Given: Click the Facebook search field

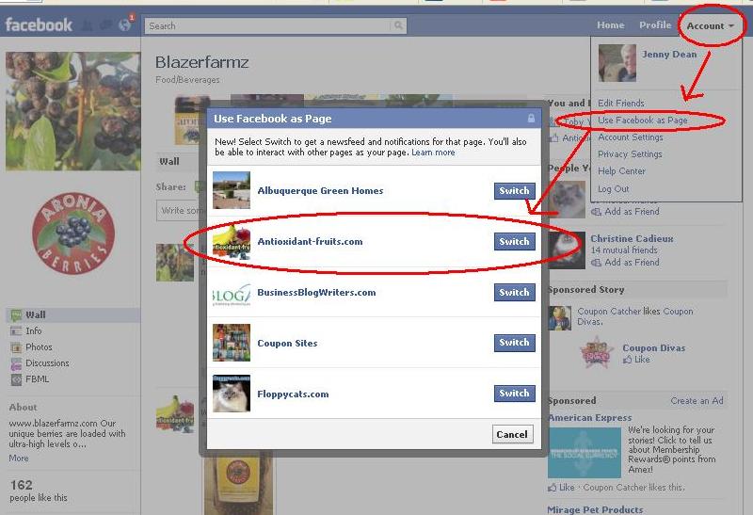Looking at the screenshot, I should tap(268, 26).
